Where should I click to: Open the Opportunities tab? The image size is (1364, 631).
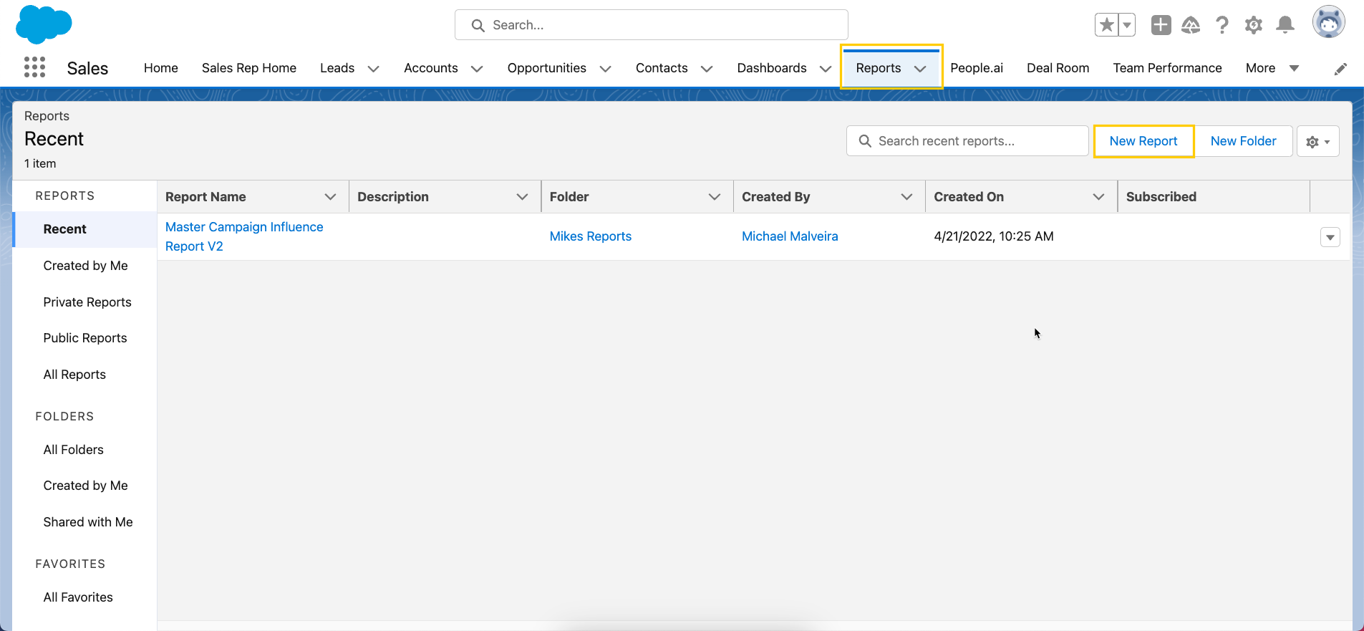tap(546, 68)
